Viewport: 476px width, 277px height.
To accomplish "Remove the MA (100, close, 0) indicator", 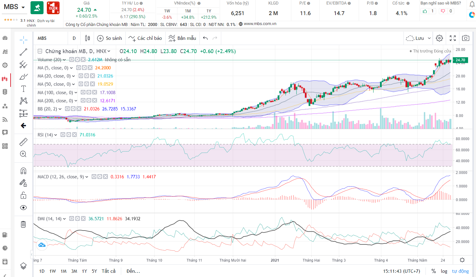I will [95, 92].
